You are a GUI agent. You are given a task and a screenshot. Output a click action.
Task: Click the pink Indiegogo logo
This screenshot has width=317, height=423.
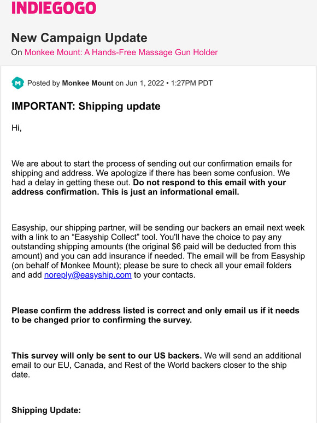(54, 8)
